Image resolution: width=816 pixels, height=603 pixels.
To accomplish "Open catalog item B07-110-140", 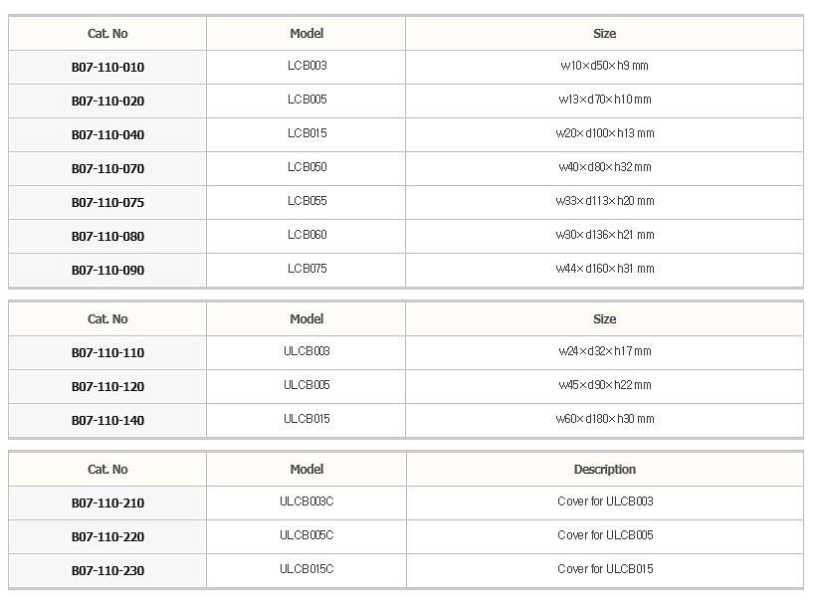I will [x=107, y=421].
